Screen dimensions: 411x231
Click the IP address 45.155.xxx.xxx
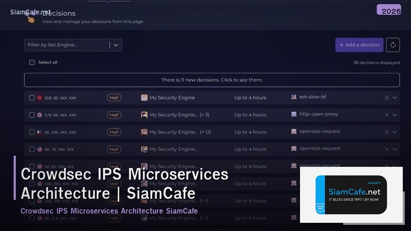60,132
